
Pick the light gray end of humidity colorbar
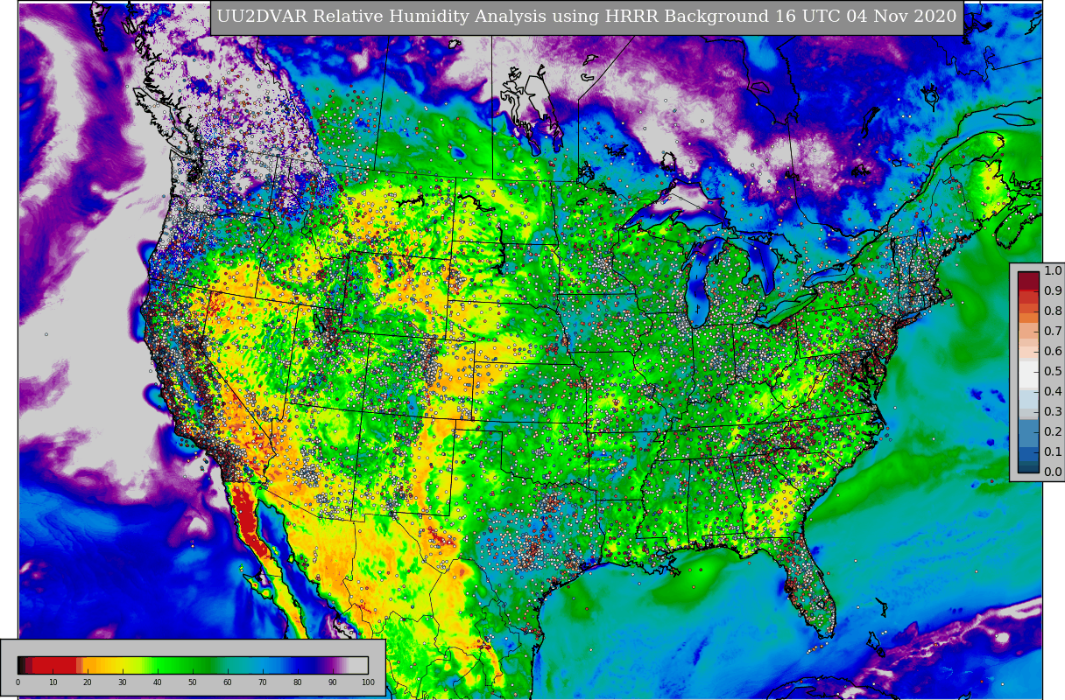click(x=358, y=665)
